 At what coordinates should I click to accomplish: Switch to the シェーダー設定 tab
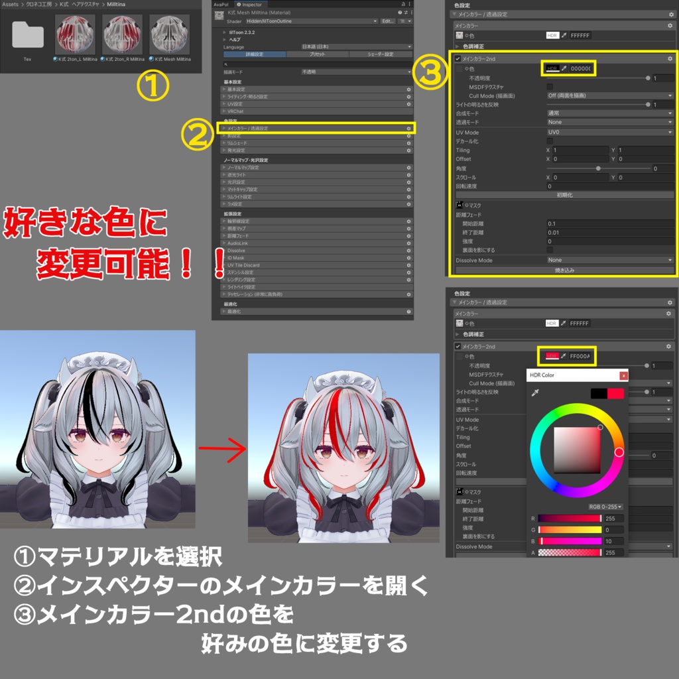click(x=381, y=54)
